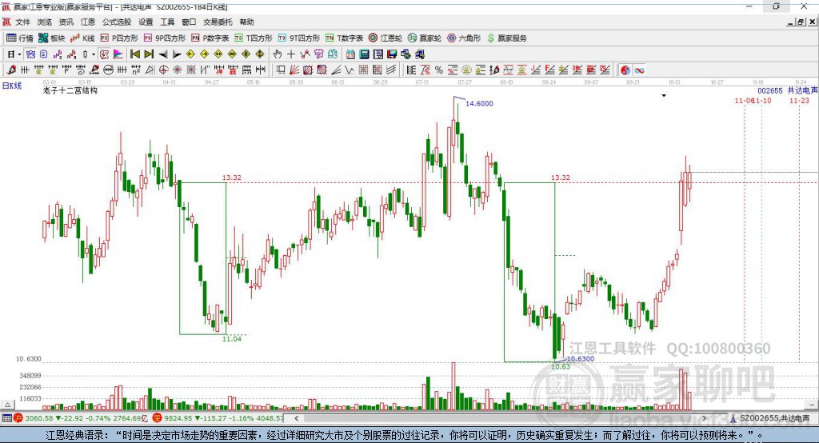The image size is (819, 443).
Task: Click the calendar date icon
Action: coord(350,54)
